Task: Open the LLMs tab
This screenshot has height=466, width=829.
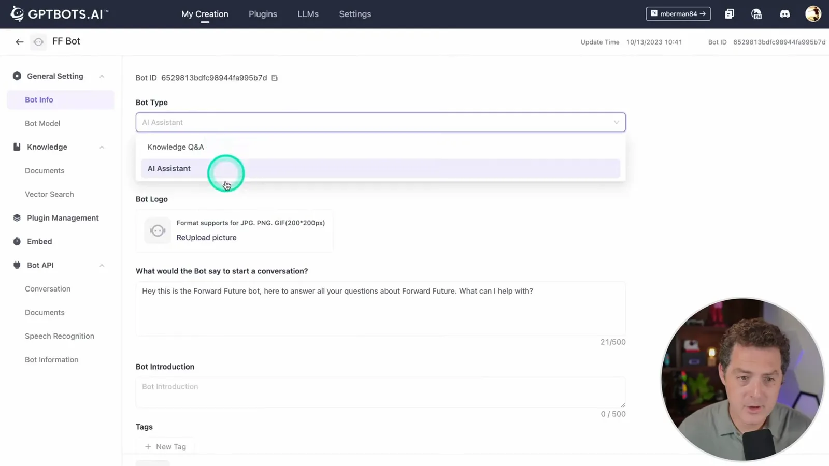Action: (308, 14)
